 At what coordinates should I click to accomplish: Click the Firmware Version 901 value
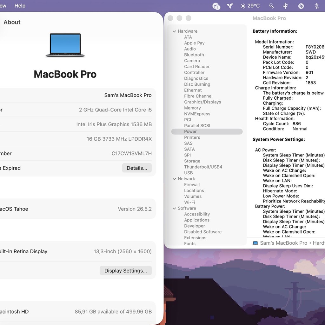(309, 73)
